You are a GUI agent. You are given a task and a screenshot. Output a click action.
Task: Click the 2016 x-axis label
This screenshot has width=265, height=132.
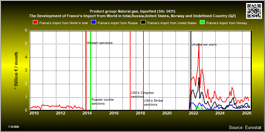tap(114, 113)
